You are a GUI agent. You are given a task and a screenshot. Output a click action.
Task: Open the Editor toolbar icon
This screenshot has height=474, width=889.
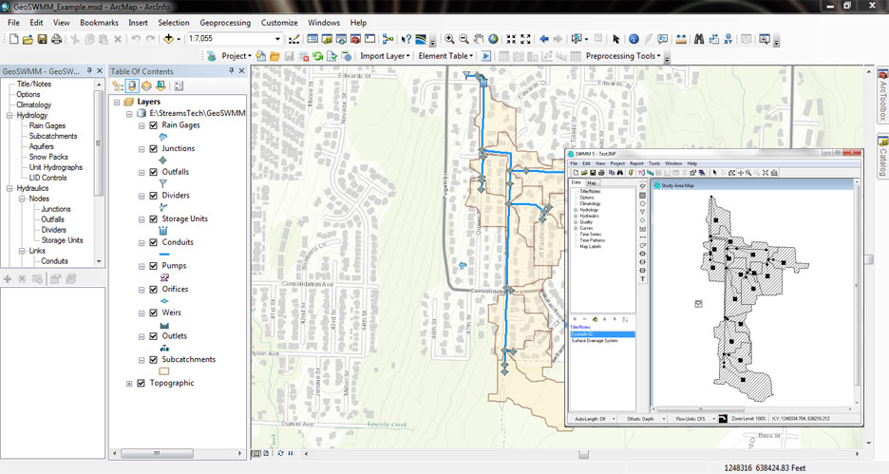pyautogui.click(x=293, y=39)
